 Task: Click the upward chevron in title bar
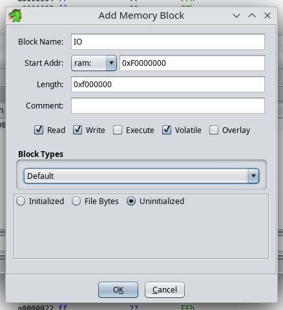pos(252,15)
